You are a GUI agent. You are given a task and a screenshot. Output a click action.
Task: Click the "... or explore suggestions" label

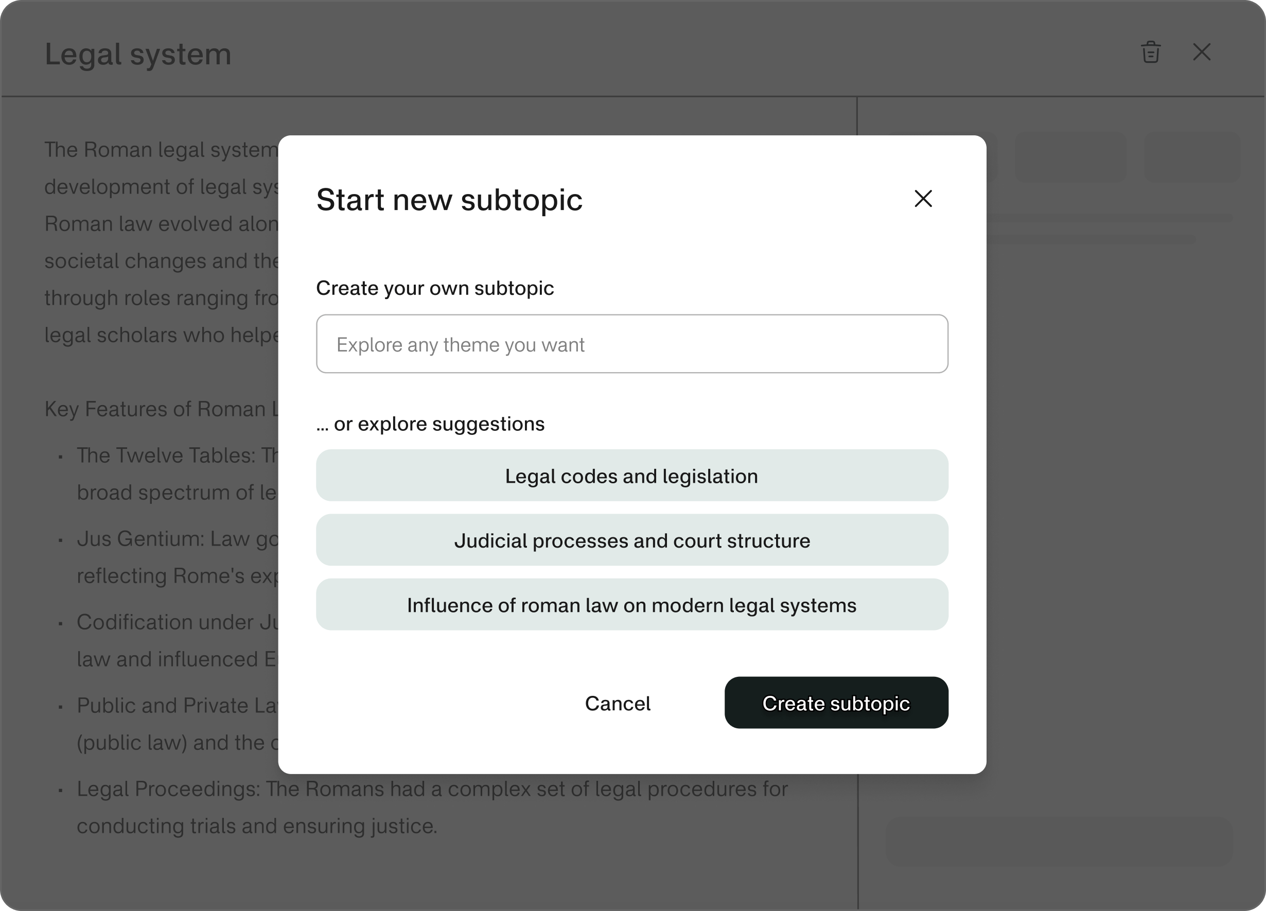430,424
